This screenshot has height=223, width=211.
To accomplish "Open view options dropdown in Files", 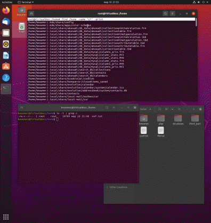I will (x=172, y=109).
